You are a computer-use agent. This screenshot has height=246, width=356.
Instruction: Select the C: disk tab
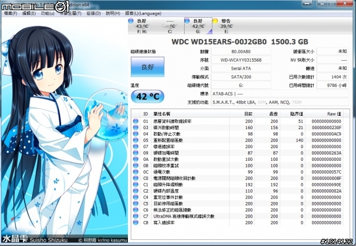pos(170,26)
